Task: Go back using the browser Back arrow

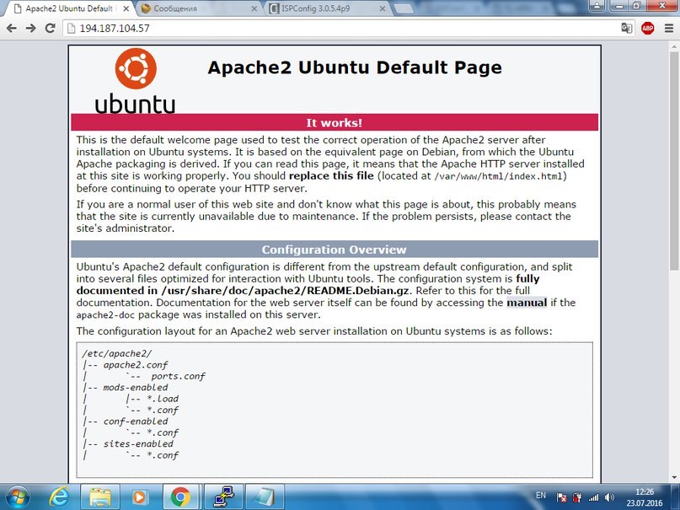Action: coord(12,28)
